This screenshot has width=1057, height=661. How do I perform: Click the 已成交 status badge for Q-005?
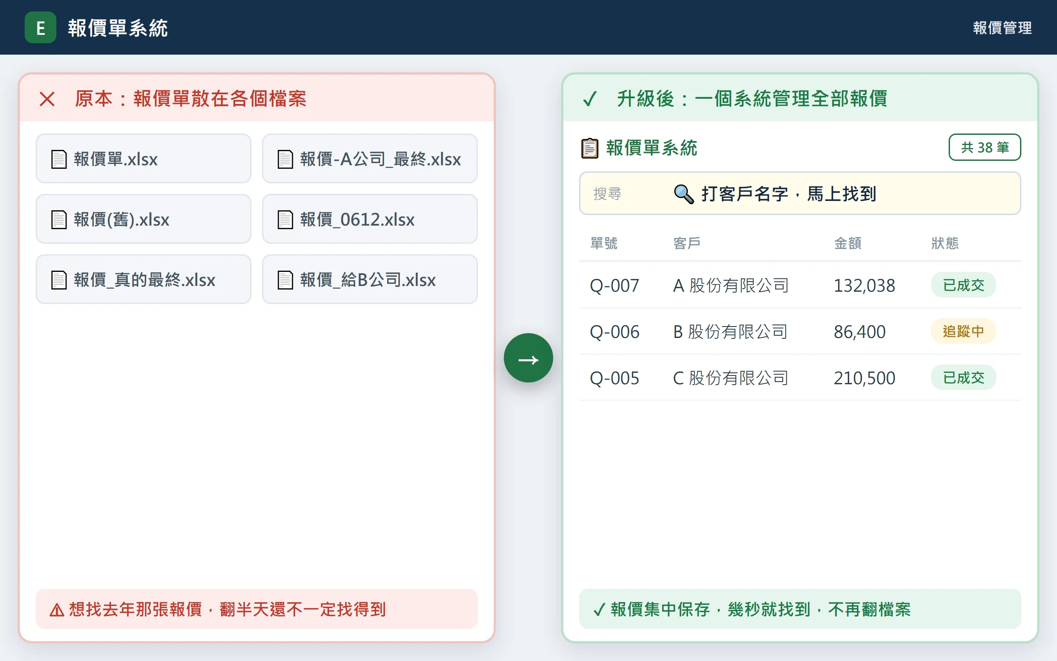click(x=963, y=378)
